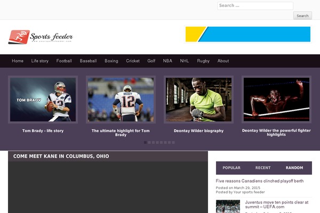Open the Baseball section

[88, 61]
